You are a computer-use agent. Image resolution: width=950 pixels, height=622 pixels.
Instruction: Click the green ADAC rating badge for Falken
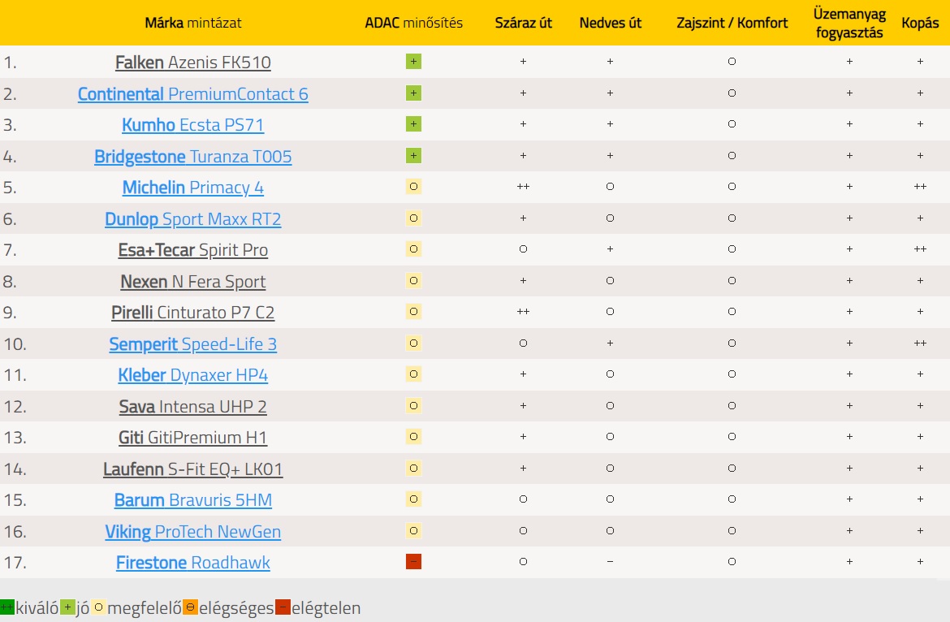[414, 61]
